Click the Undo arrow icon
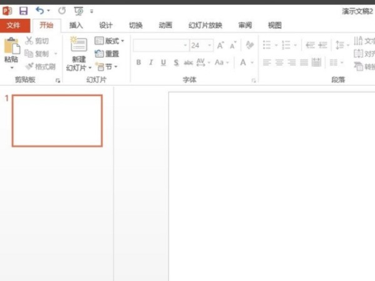The image size is (375, 281). [x=40, y=11]
